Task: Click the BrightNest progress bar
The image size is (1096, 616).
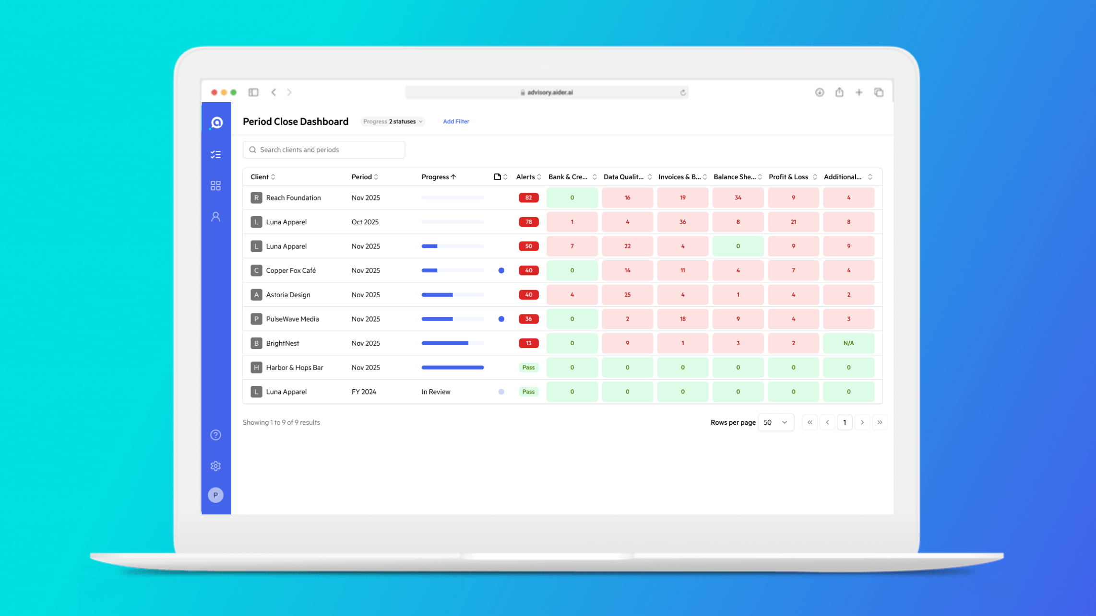Action: pos(452,343)
